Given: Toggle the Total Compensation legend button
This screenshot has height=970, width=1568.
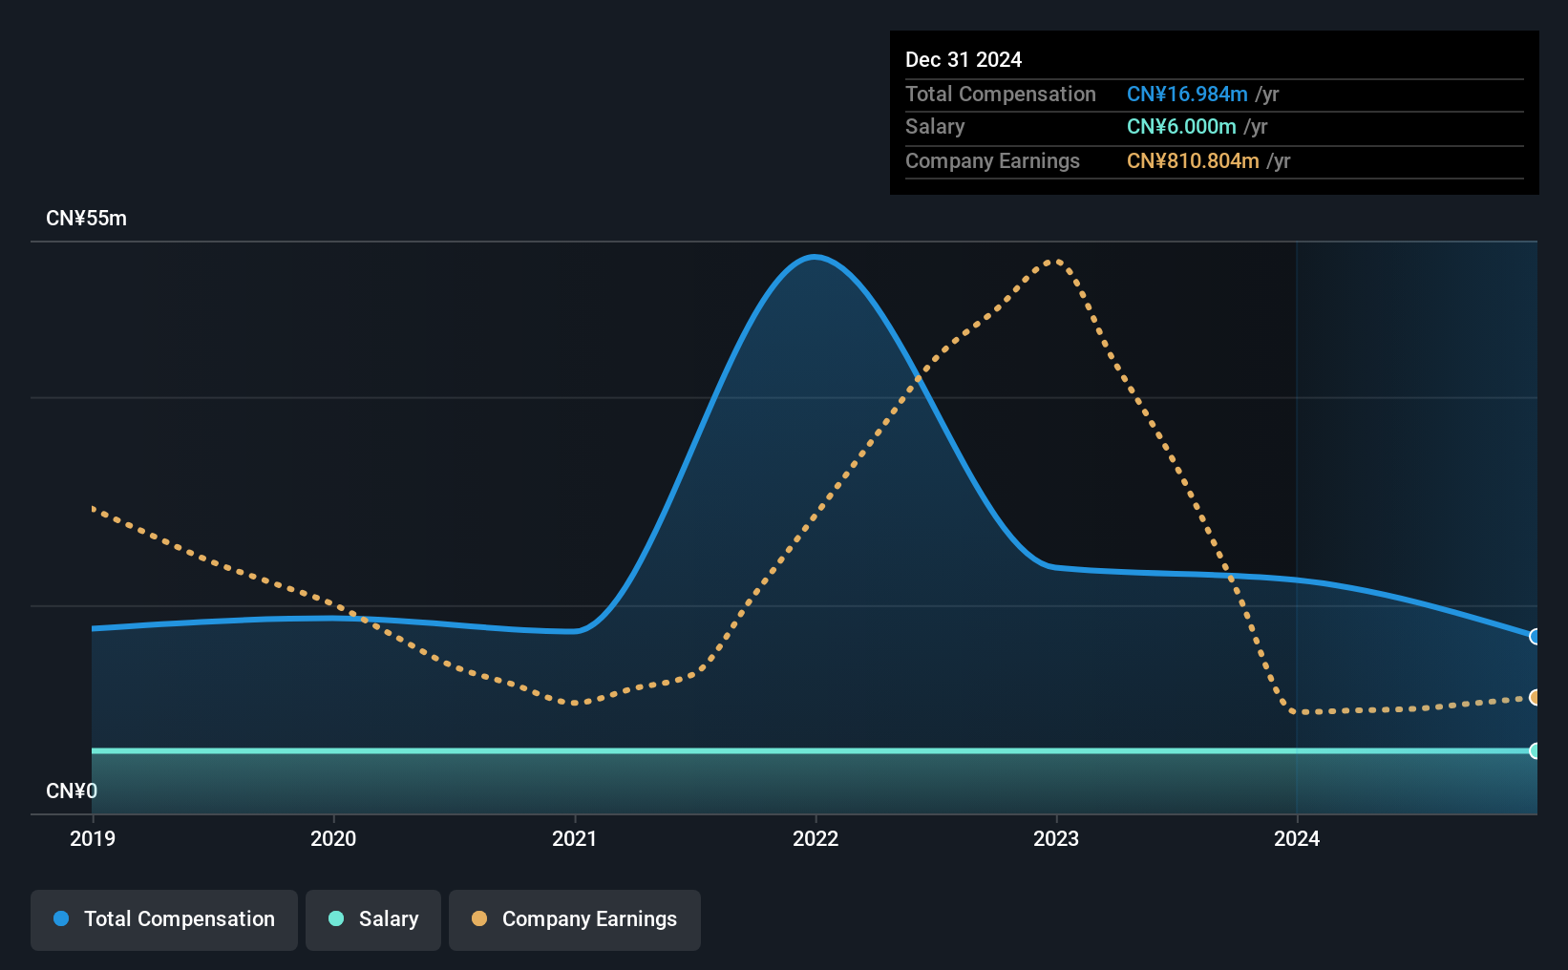Looking at the screenshot, I should click(x=164, y=919).
